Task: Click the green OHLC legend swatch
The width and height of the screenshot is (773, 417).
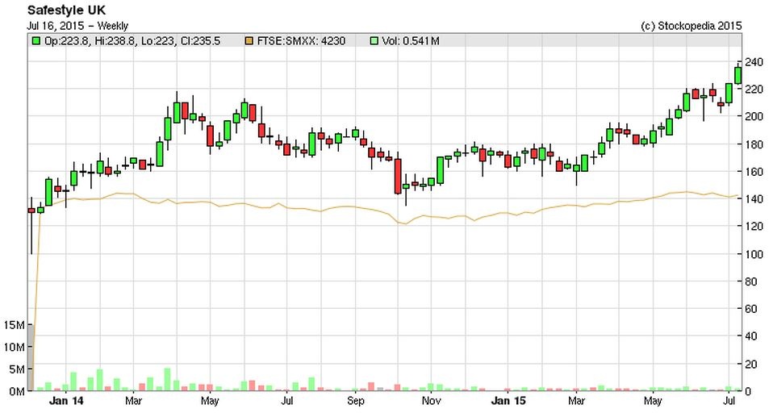Action: click(36, 41)
